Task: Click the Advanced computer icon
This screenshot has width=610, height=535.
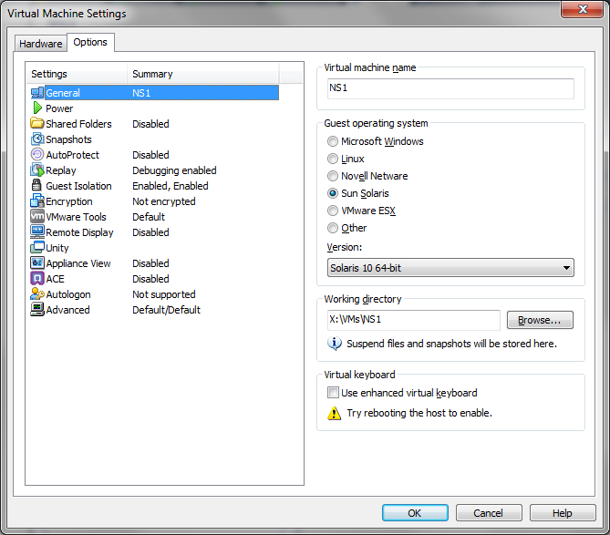Action: 37,310
